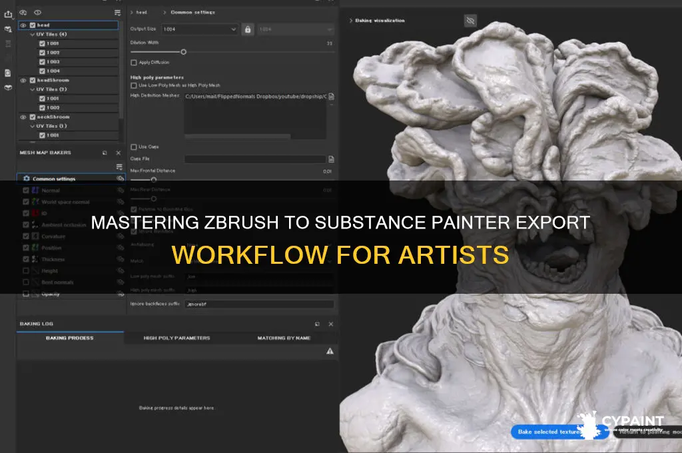The width and height of the screenshot is (682, 453).
Task: Click the first eye icon above the mesh list
Action: (23, 13)
